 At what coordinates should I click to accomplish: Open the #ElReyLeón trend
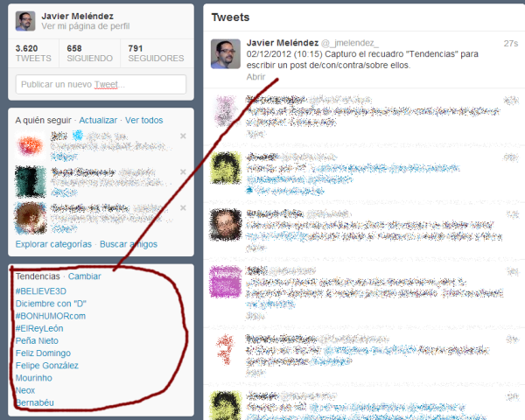pos(39,328)
